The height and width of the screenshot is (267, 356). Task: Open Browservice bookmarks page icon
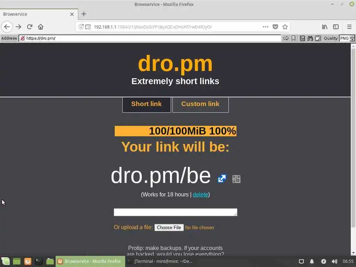[x=302, y=38]
